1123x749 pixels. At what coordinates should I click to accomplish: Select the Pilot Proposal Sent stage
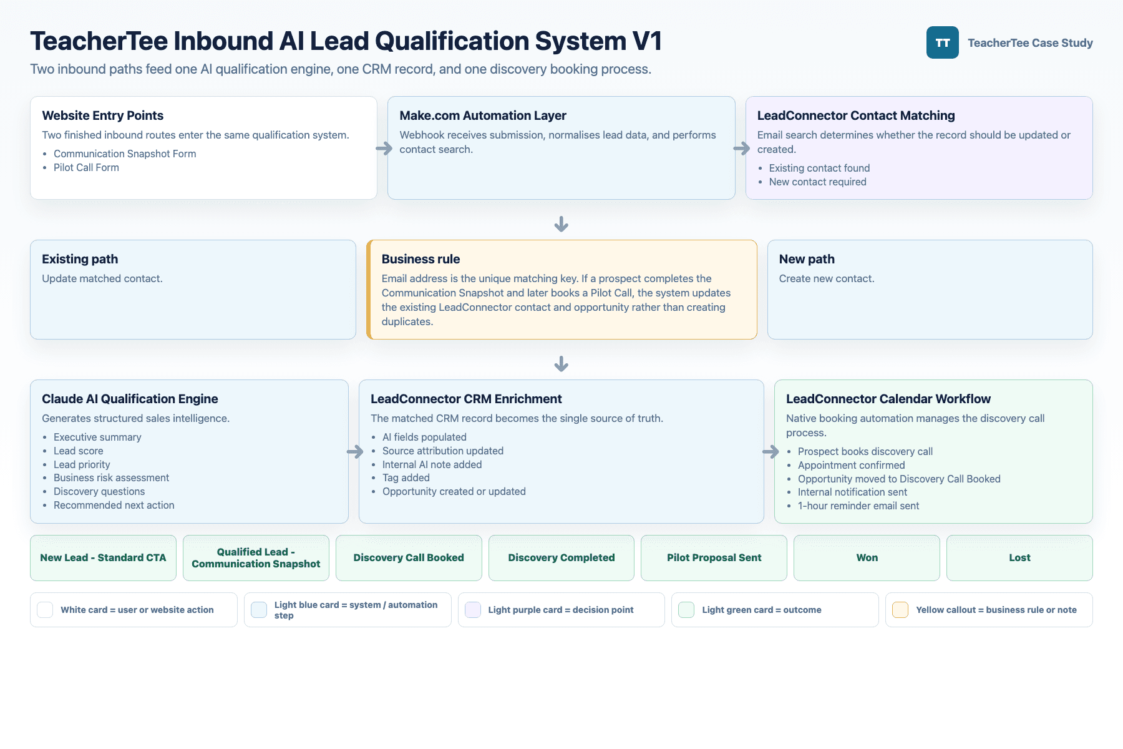[714, 558]
